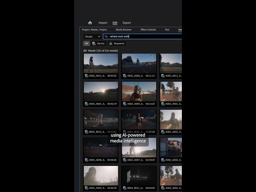Filter results by Source
This screenshot has height=192, width=256.
99,43
